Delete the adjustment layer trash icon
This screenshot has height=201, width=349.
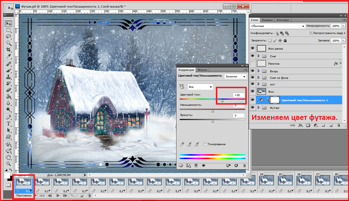[244, 166]
